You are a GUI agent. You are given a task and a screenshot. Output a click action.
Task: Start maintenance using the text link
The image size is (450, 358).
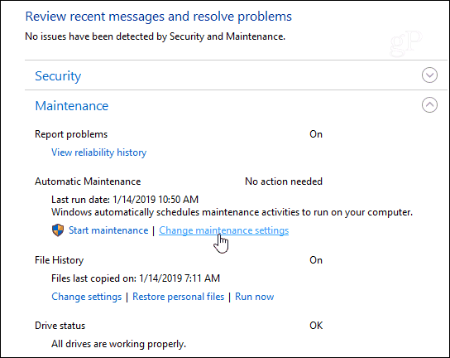[x=108, y=230]
